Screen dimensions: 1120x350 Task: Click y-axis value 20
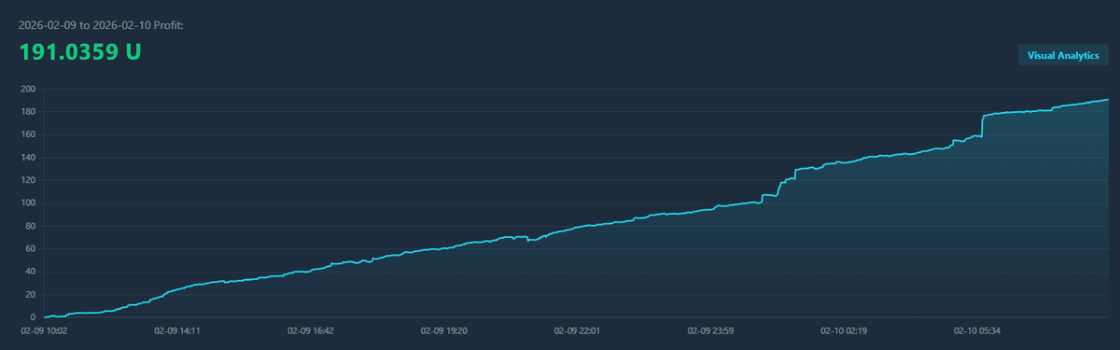pos(30,295)
